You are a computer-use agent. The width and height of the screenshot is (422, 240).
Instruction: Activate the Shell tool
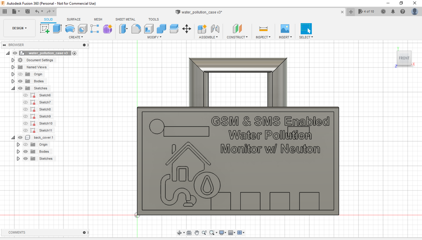tap(149, 28)
